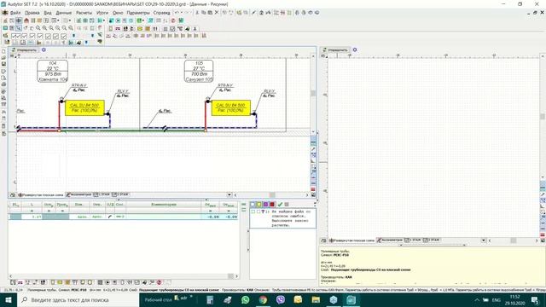The width and height of the screenshot is (546, 307).
Task: Toggle the white message filter square
Action: click(253, 205)
